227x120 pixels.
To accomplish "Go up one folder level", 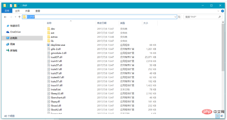I will 19,17.
